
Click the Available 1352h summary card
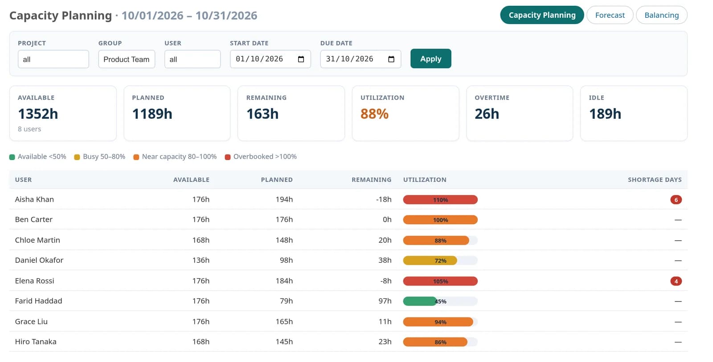[x=63, y=113]
